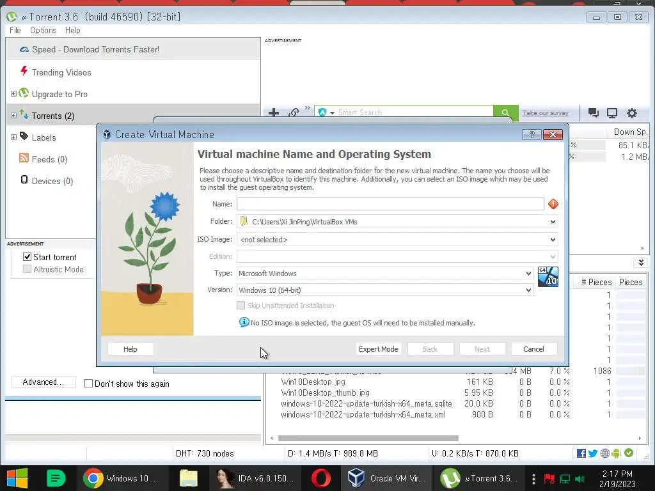Screen dimensions: 655x491
Task: Toggle the Altruistic Mode checkbox
Action: tap(27, 269)
